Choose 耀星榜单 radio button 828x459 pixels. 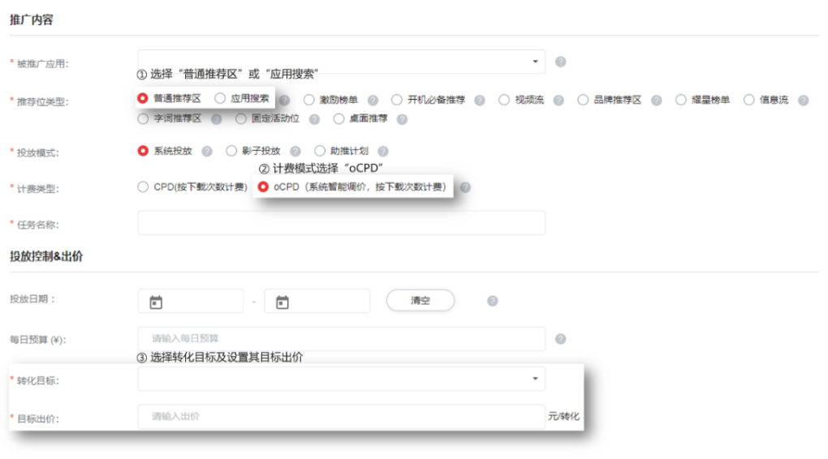click(x=681, y=100)
